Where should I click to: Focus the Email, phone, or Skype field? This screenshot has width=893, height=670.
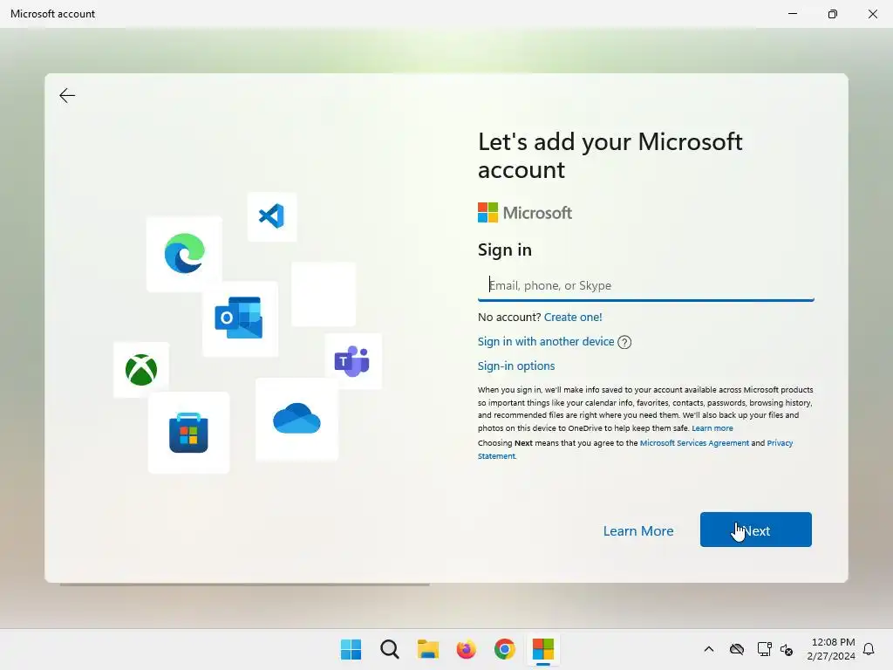tap(646, 285)
